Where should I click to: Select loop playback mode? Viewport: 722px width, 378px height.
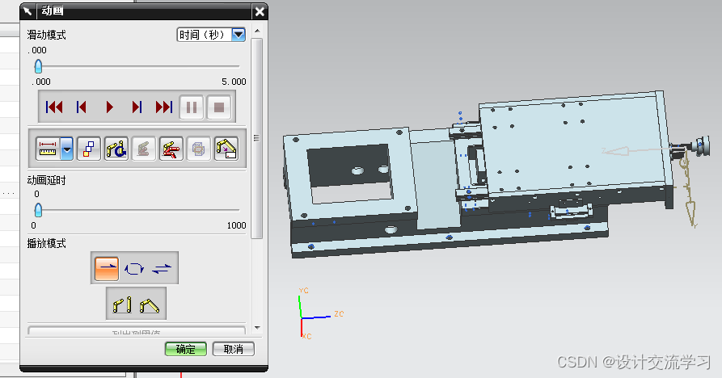click(x=134, y=268)
